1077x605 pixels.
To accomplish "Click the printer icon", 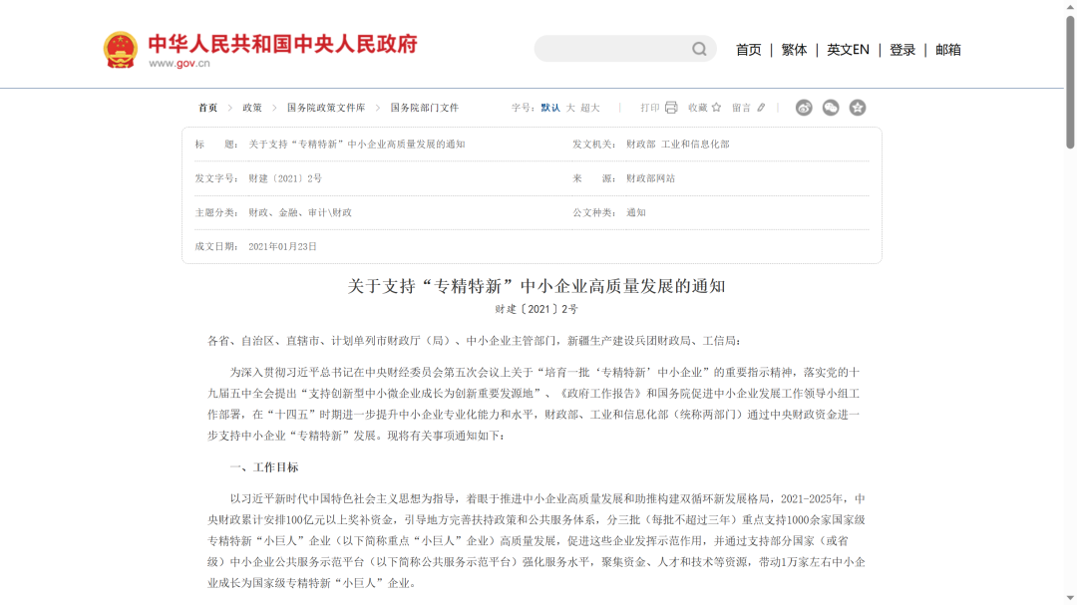I will click(671, 108).
